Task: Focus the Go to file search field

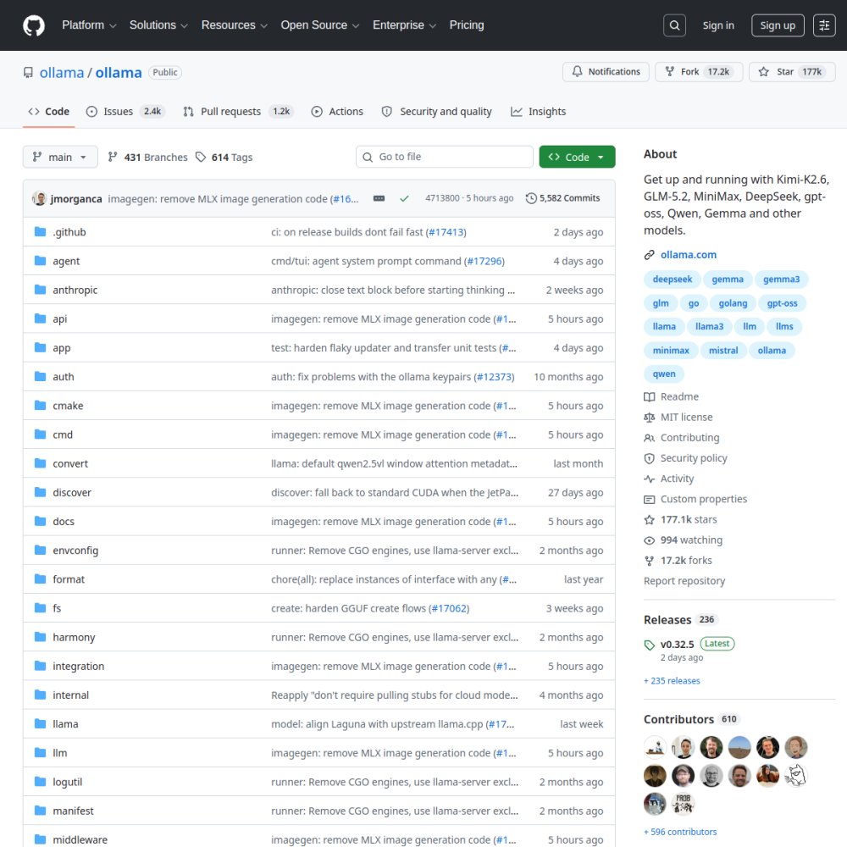Action: point(445,158)
